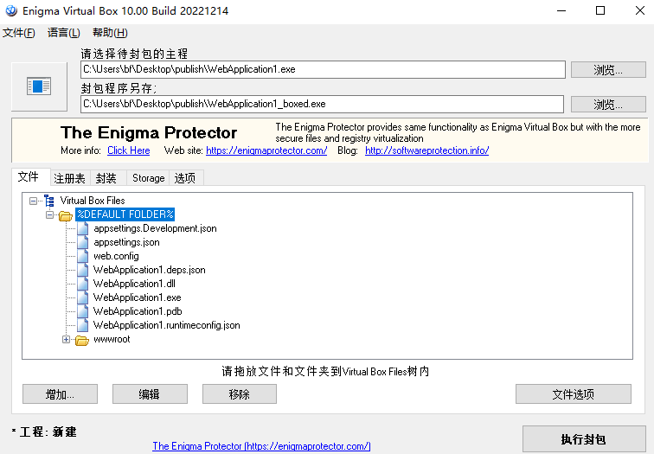Click the wwwroot folder icon
This screenshot has height=454, width=654.
pyautogui.click(x=82, y=340)
